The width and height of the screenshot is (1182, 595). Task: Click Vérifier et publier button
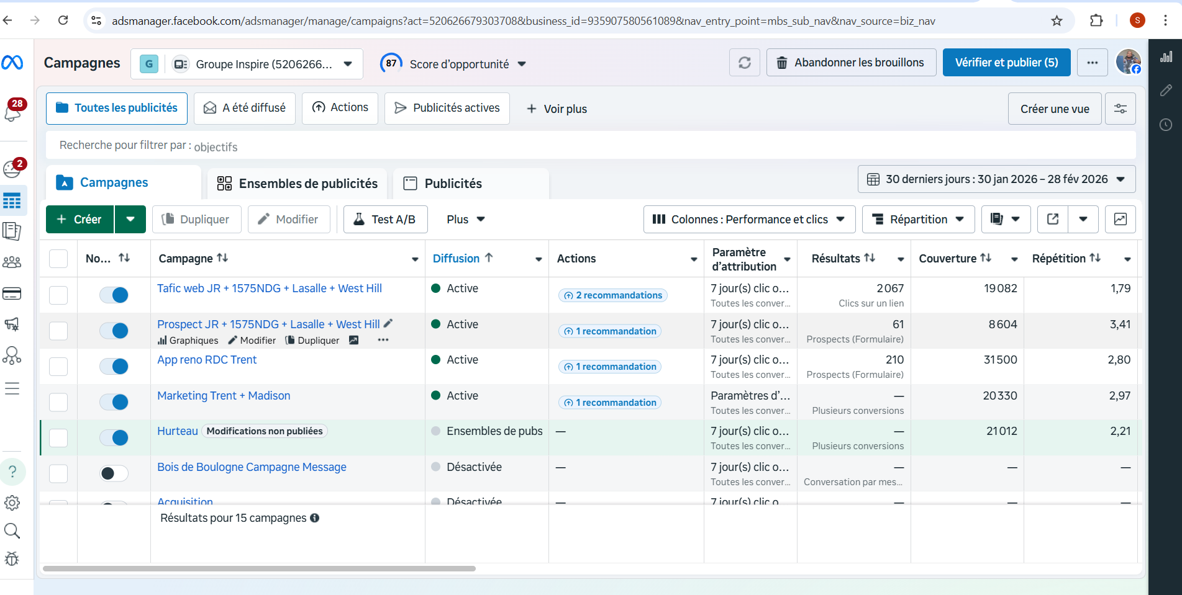(x=1006, y=63)
